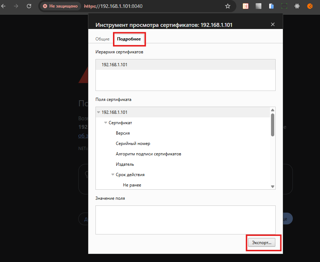Close the certificate viewer dialog
This screenshot has height=262, width=320.
(273, 24)
